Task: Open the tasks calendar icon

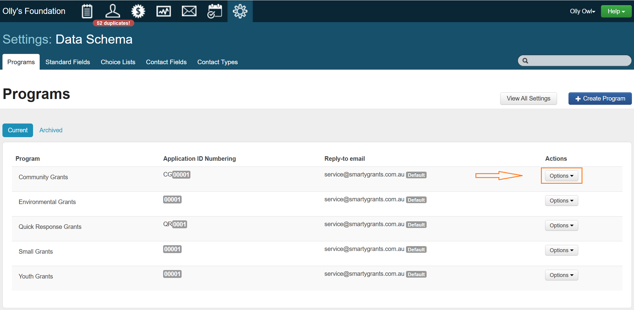Action: [215, 12]
